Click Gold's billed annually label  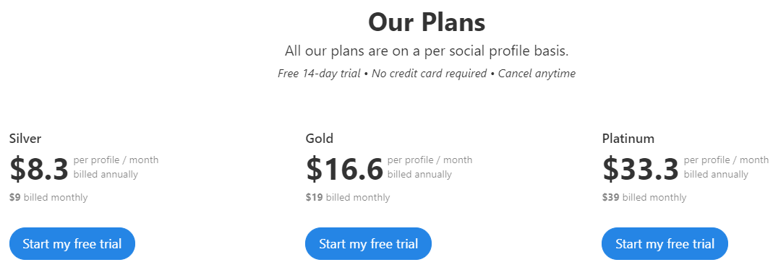tap(419, 175)
